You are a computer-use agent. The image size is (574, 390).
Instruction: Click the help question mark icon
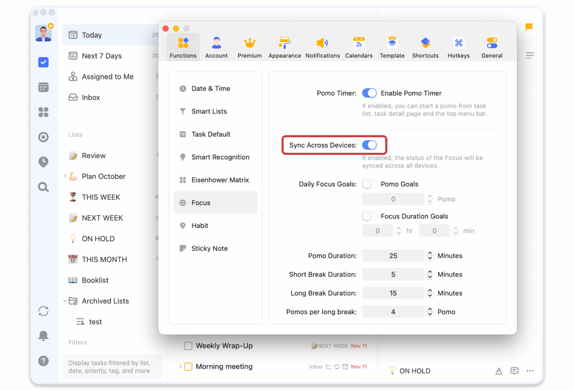tap(44, 360)
